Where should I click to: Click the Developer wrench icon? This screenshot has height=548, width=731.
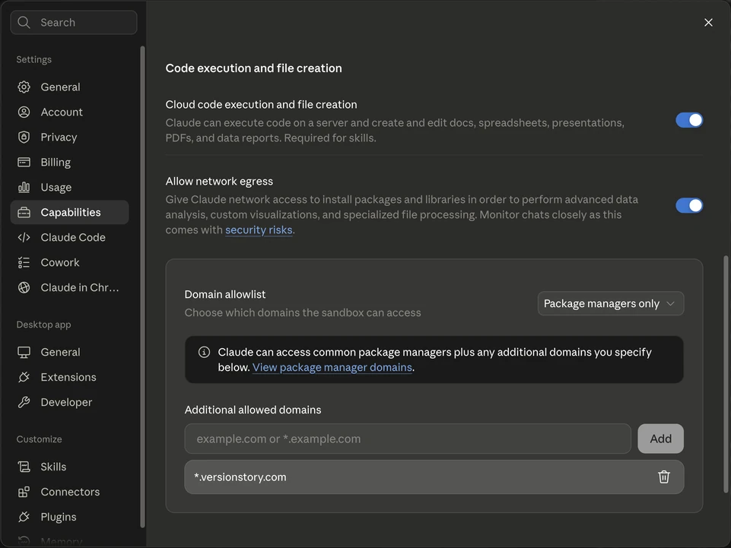[24, 403]
